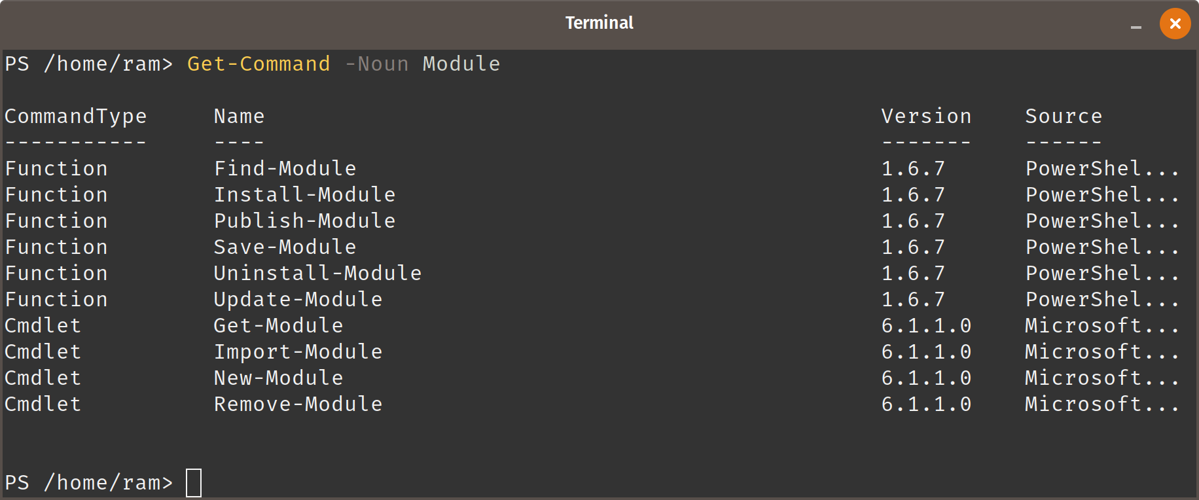Click the Get-Module cmdlet name
The width and height of the screenshot is (1199, 500).
tap(279, 326)
